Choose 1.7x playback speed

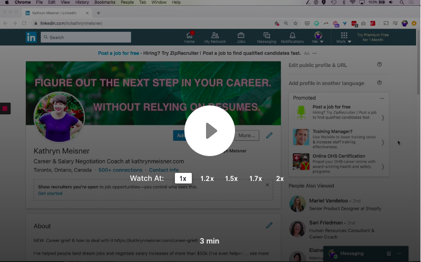256,179
